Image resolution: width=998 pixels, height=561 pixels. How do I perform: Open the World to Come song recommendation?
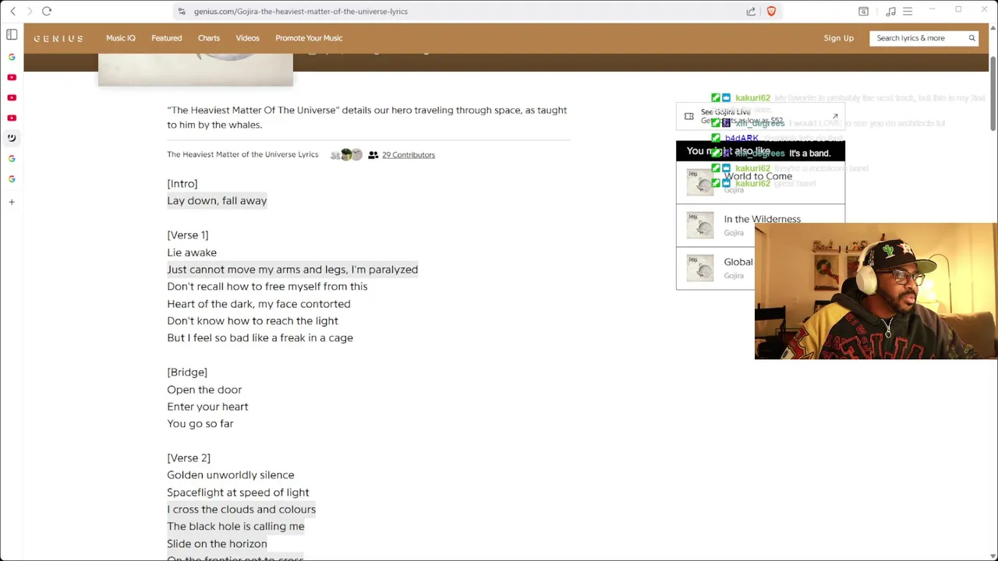(x=760, y=182)
